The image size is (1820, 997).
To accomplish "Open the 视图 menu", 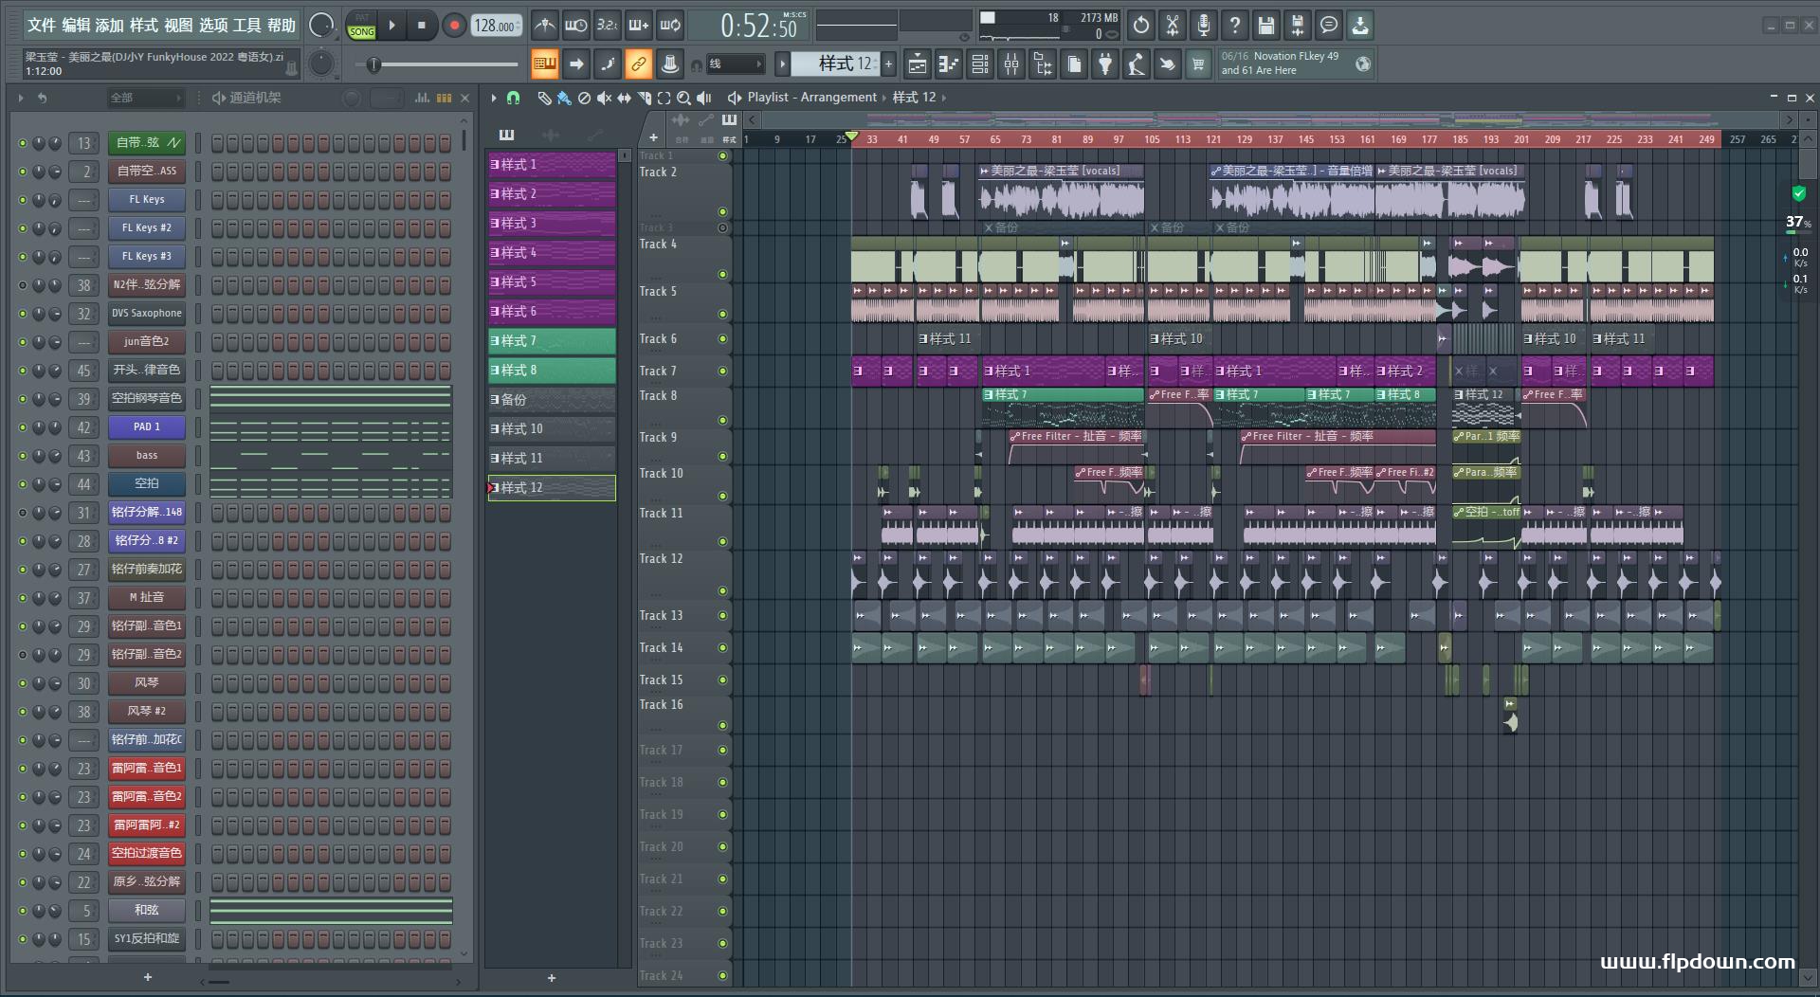I will (x=178, y=26).
